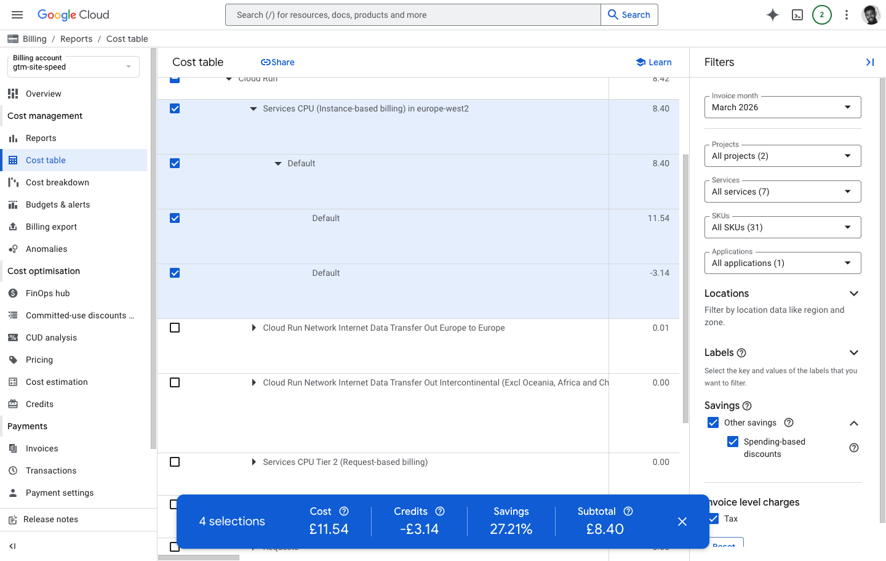Click the Share link above the cost table
Image resolution: width=886 pixels, height=561 pixels.
tap(277, 62)
